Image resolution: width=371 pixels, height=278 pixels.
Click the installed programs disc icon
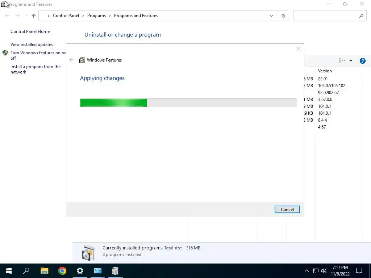88,253
